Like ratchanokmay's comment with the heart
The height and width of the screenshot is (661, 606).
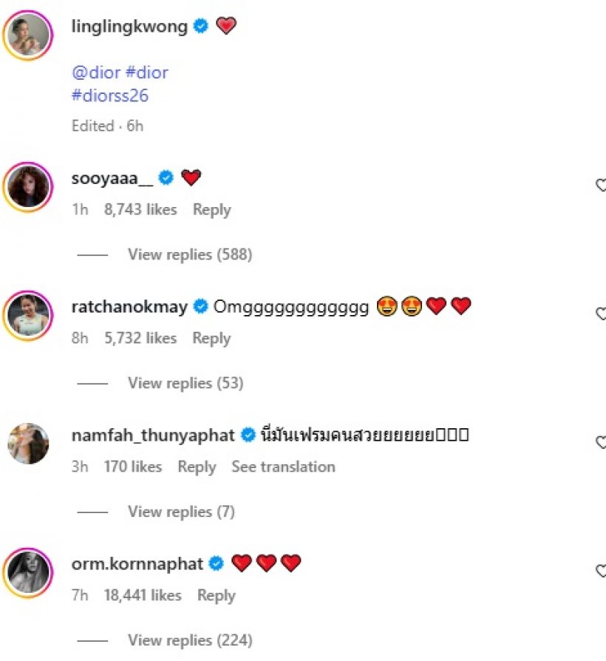(x=601, y=314)
